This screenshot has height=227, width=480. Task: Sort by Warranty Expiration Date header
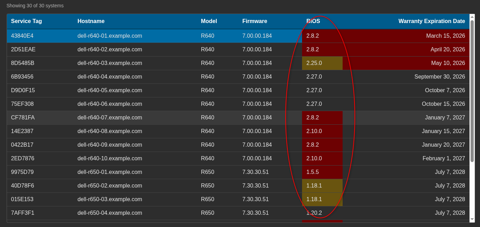[432, 21]
